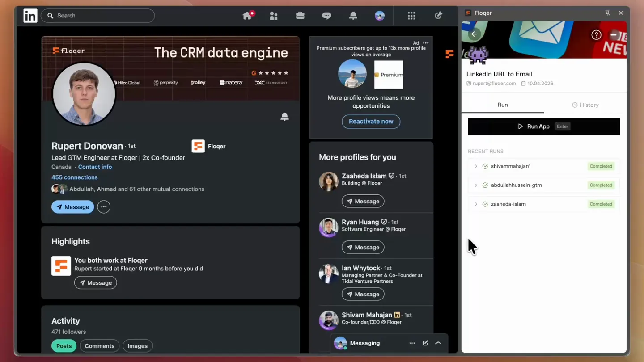Viewport: 644px width, 362px height.
Task: Click the Premium retry arrow icon in navbar
Action: click(x=438, y=16)
